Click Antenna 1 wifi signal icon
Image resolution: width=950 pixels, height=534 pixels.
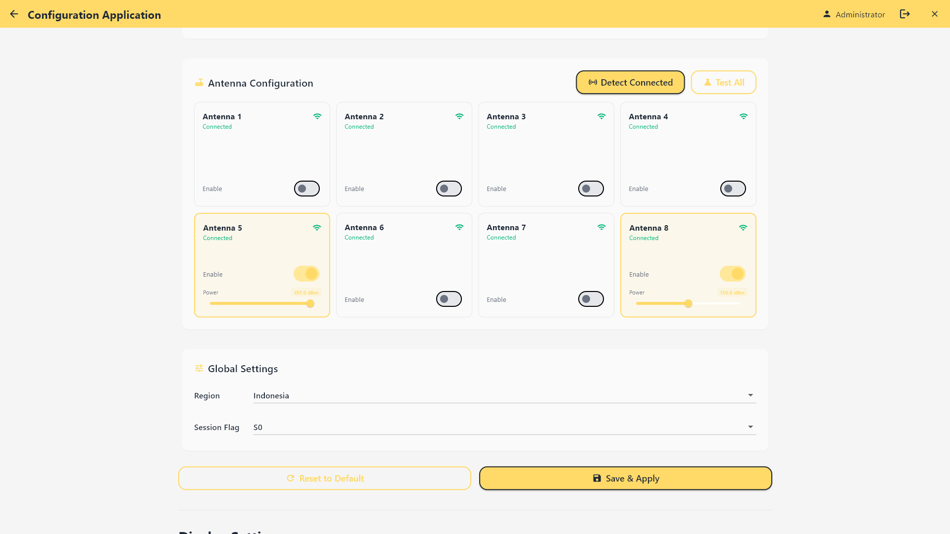(317, 117)
